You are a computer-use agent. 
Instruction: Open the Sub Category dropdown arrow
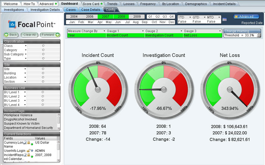[26, 54]
